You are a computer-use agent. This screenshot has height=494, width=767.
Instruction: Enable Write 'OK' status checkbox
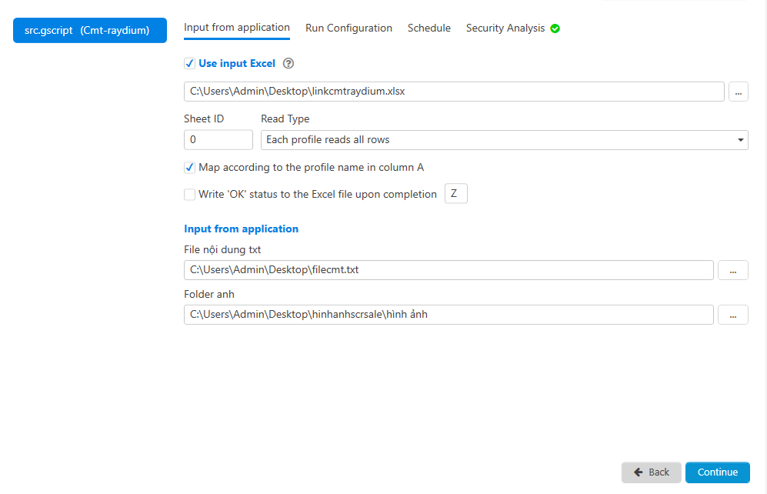pyautogui.click(x=190, y=194)
